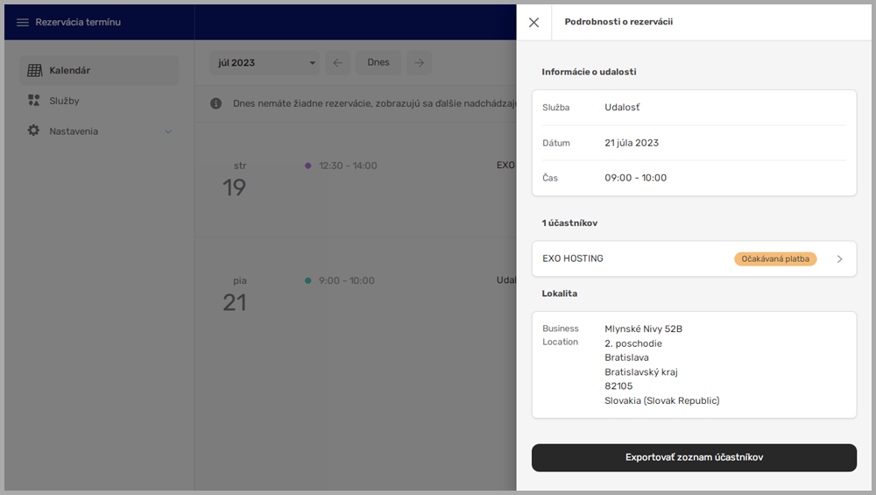Click the EXO HOSTING participant row
Viewport: 876px width, 495px height.
pyautogui.click(x=631, y=259)
